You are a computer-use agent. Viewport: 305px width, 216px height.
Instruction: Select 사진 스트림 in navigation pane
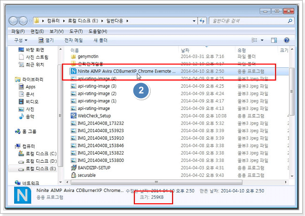(x=33, y=57)
